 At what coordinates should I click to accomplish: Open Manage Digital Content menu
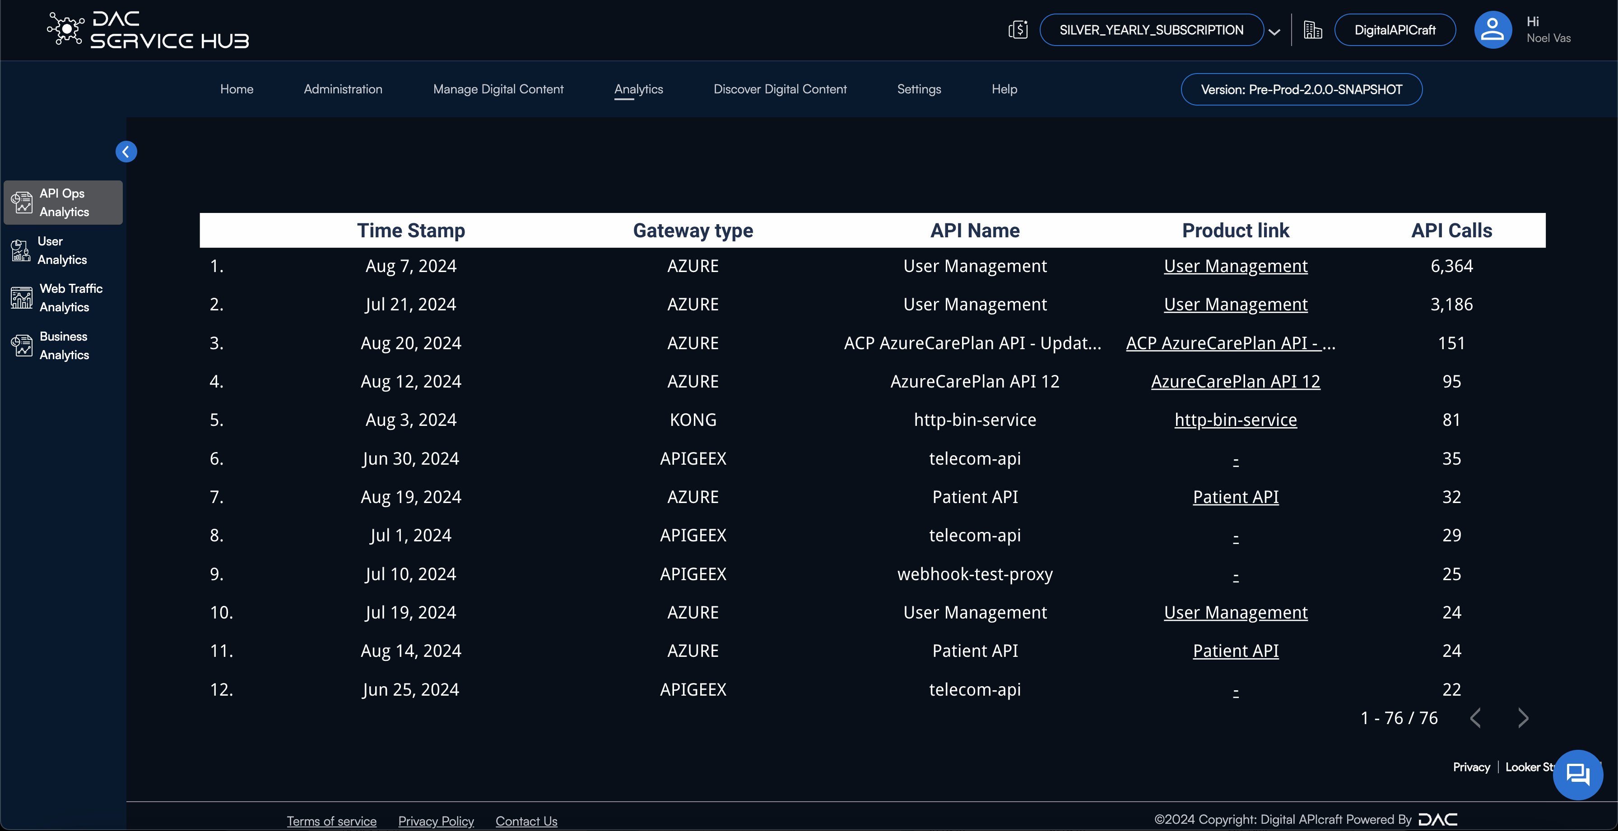498,89
